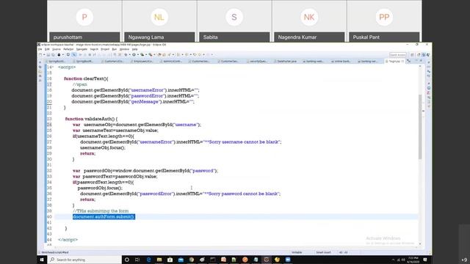
Task: Click highlighted document.authForm.submit() line
Action: 104,217
